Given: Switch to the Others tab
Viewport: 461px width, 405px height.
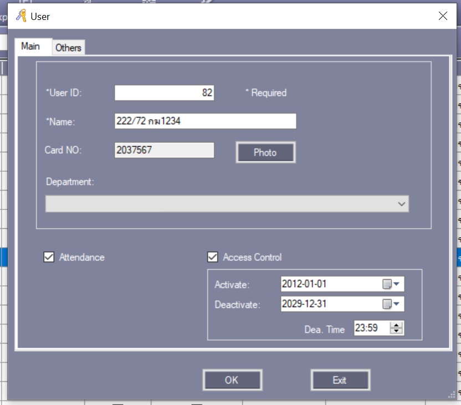Looking at the screenshot, I should click(68, 48).
